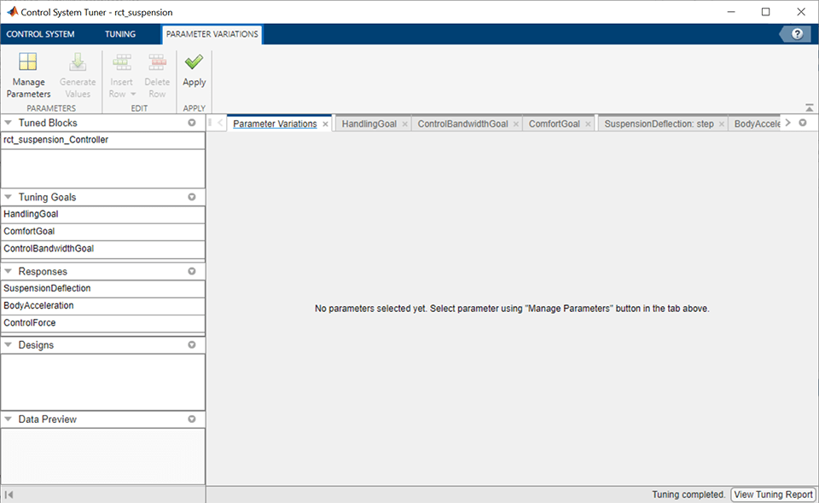Switch to the CONTROL SYSTEM ribbon tab
The image size is (819, 503).
pyautogui.click(x=40, y=34)
